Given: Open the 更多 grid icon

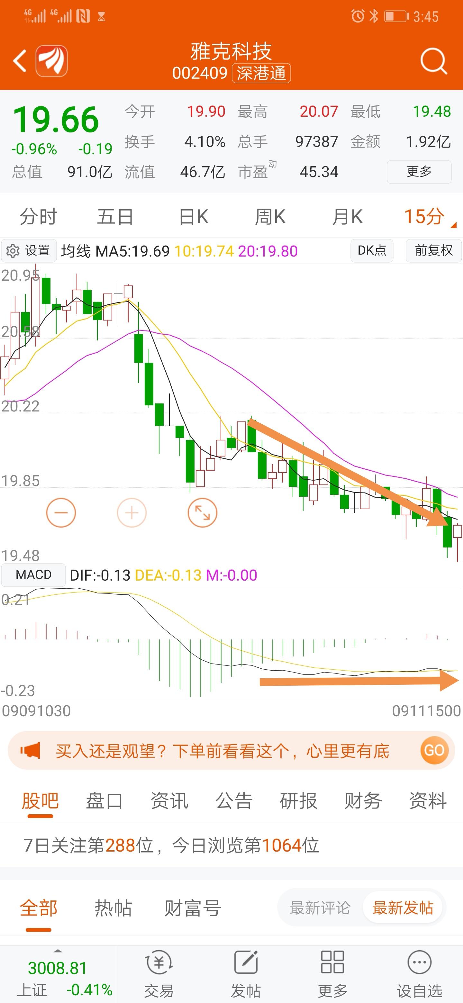Looking at the screenshot, I should pyautogui.click(x=332, y=962).
